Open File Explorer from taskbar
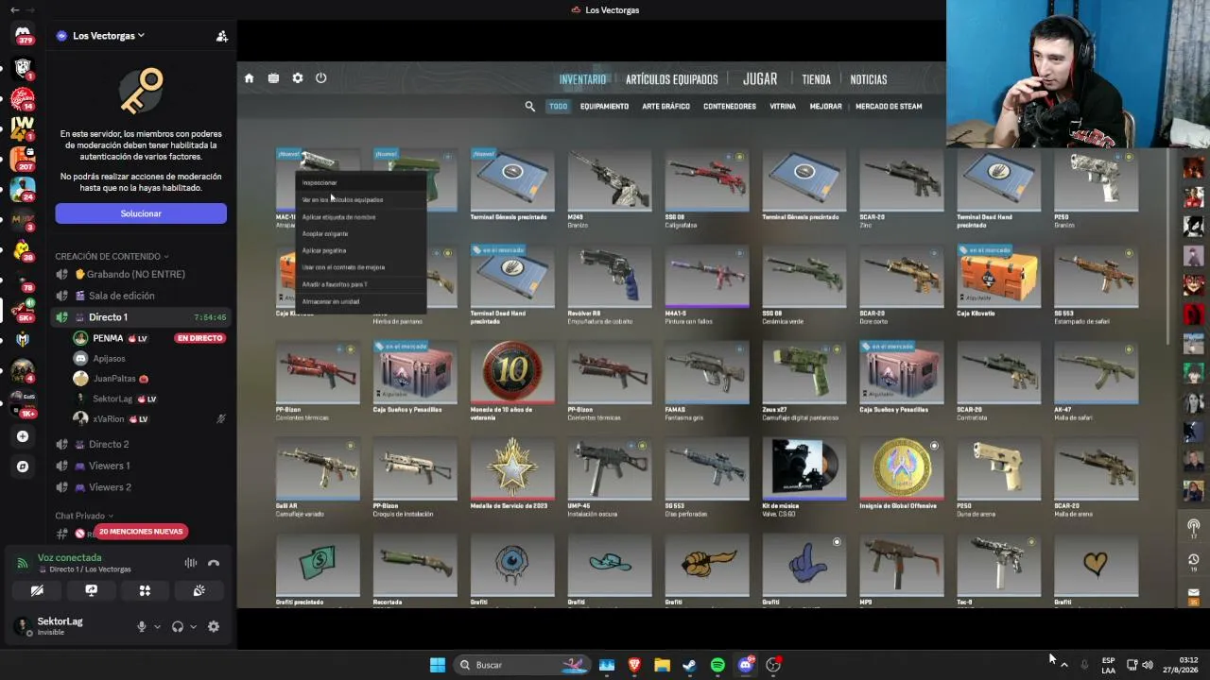The height and width of the screenshot is (680, 1210). coord(662,665)
